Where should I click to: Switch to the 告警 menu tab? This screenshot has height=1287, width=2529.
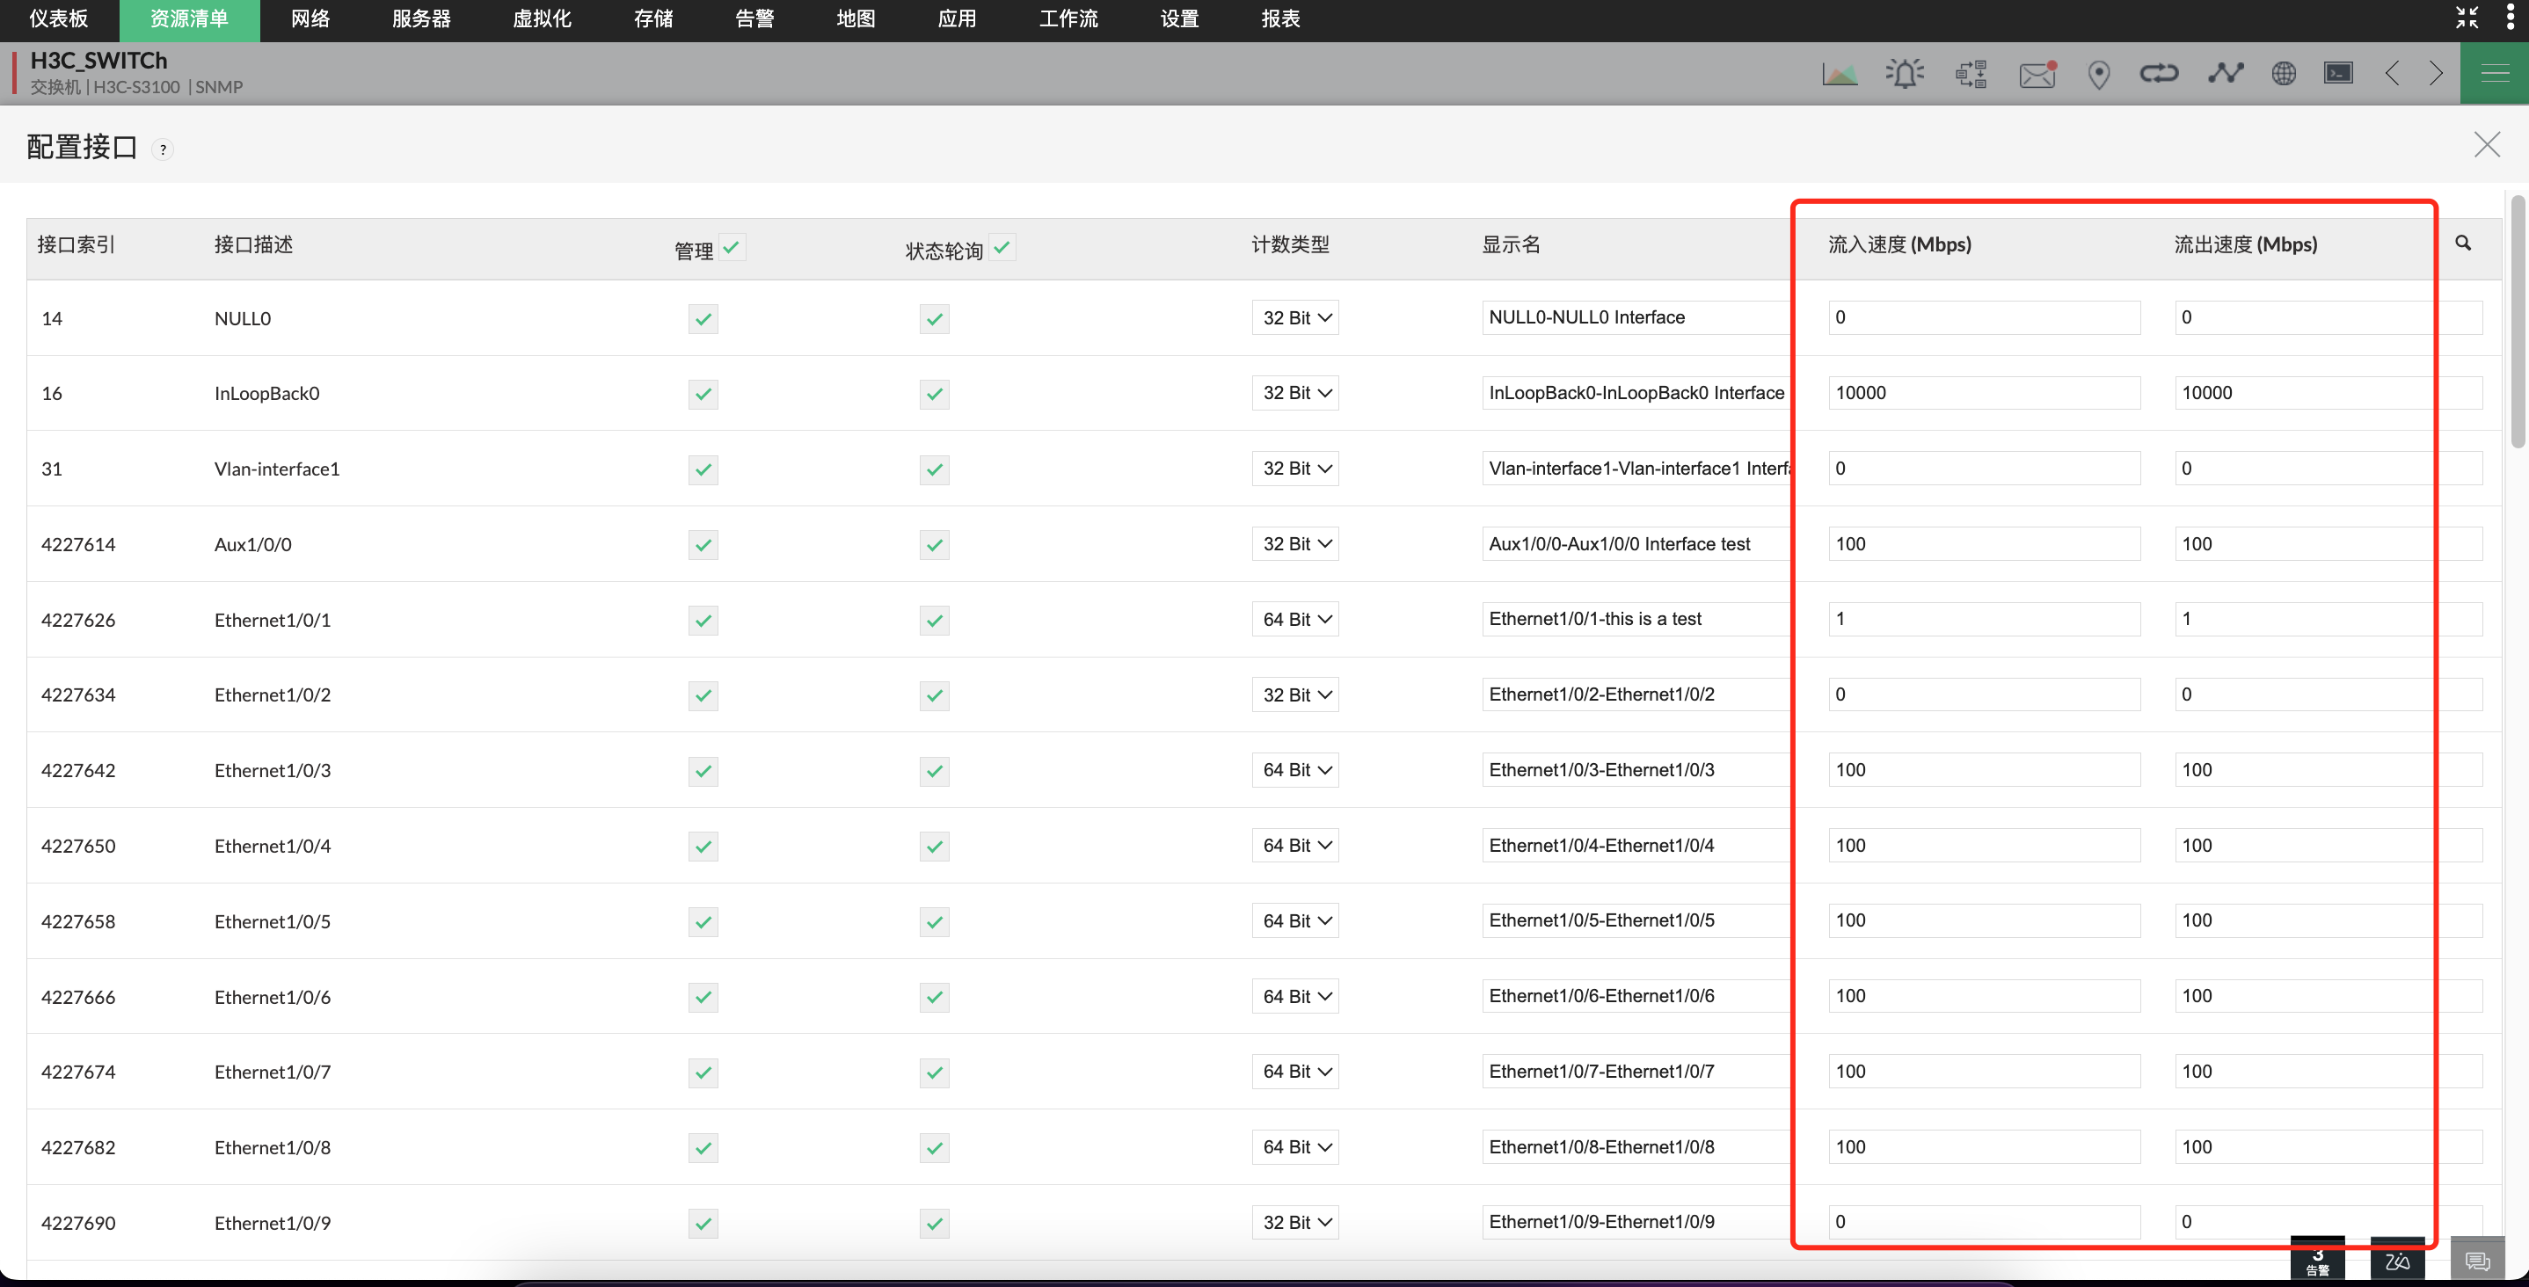tap(754, 19)
